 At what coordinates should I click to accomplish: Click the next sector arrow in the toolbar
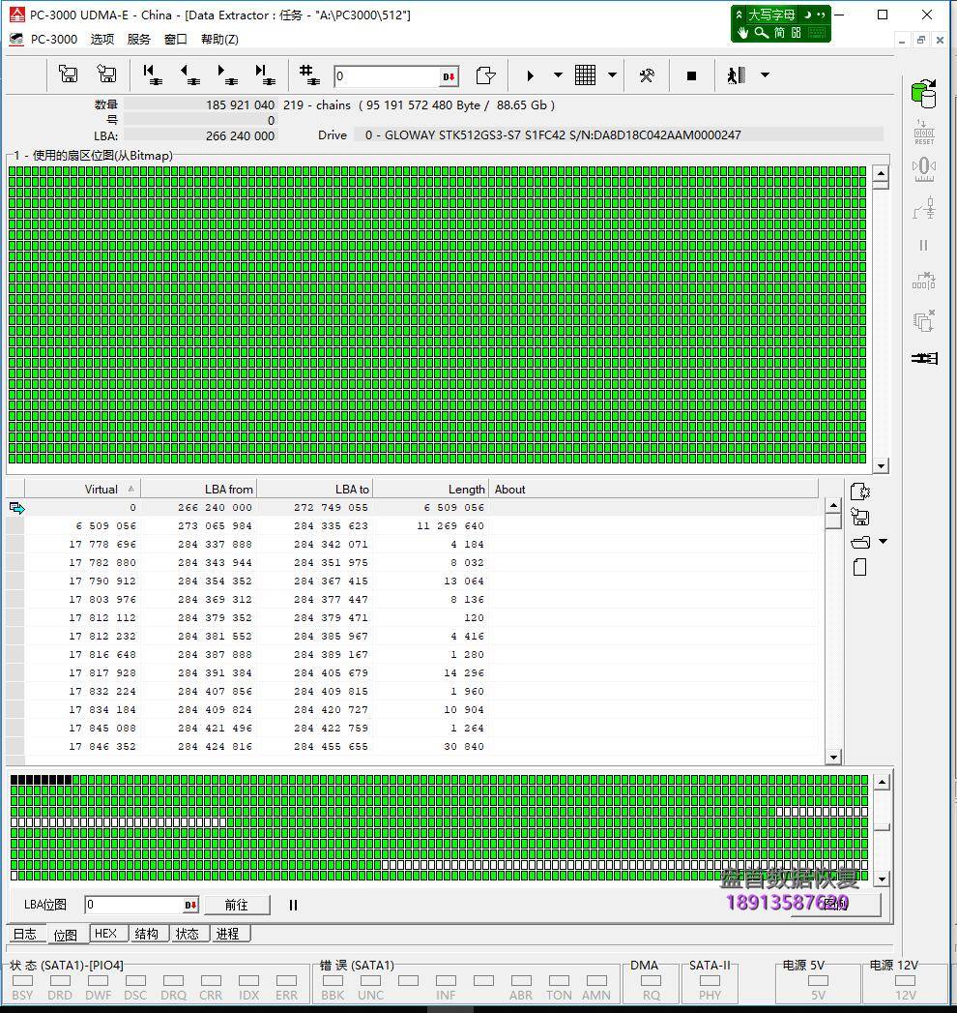coord(228,75)
